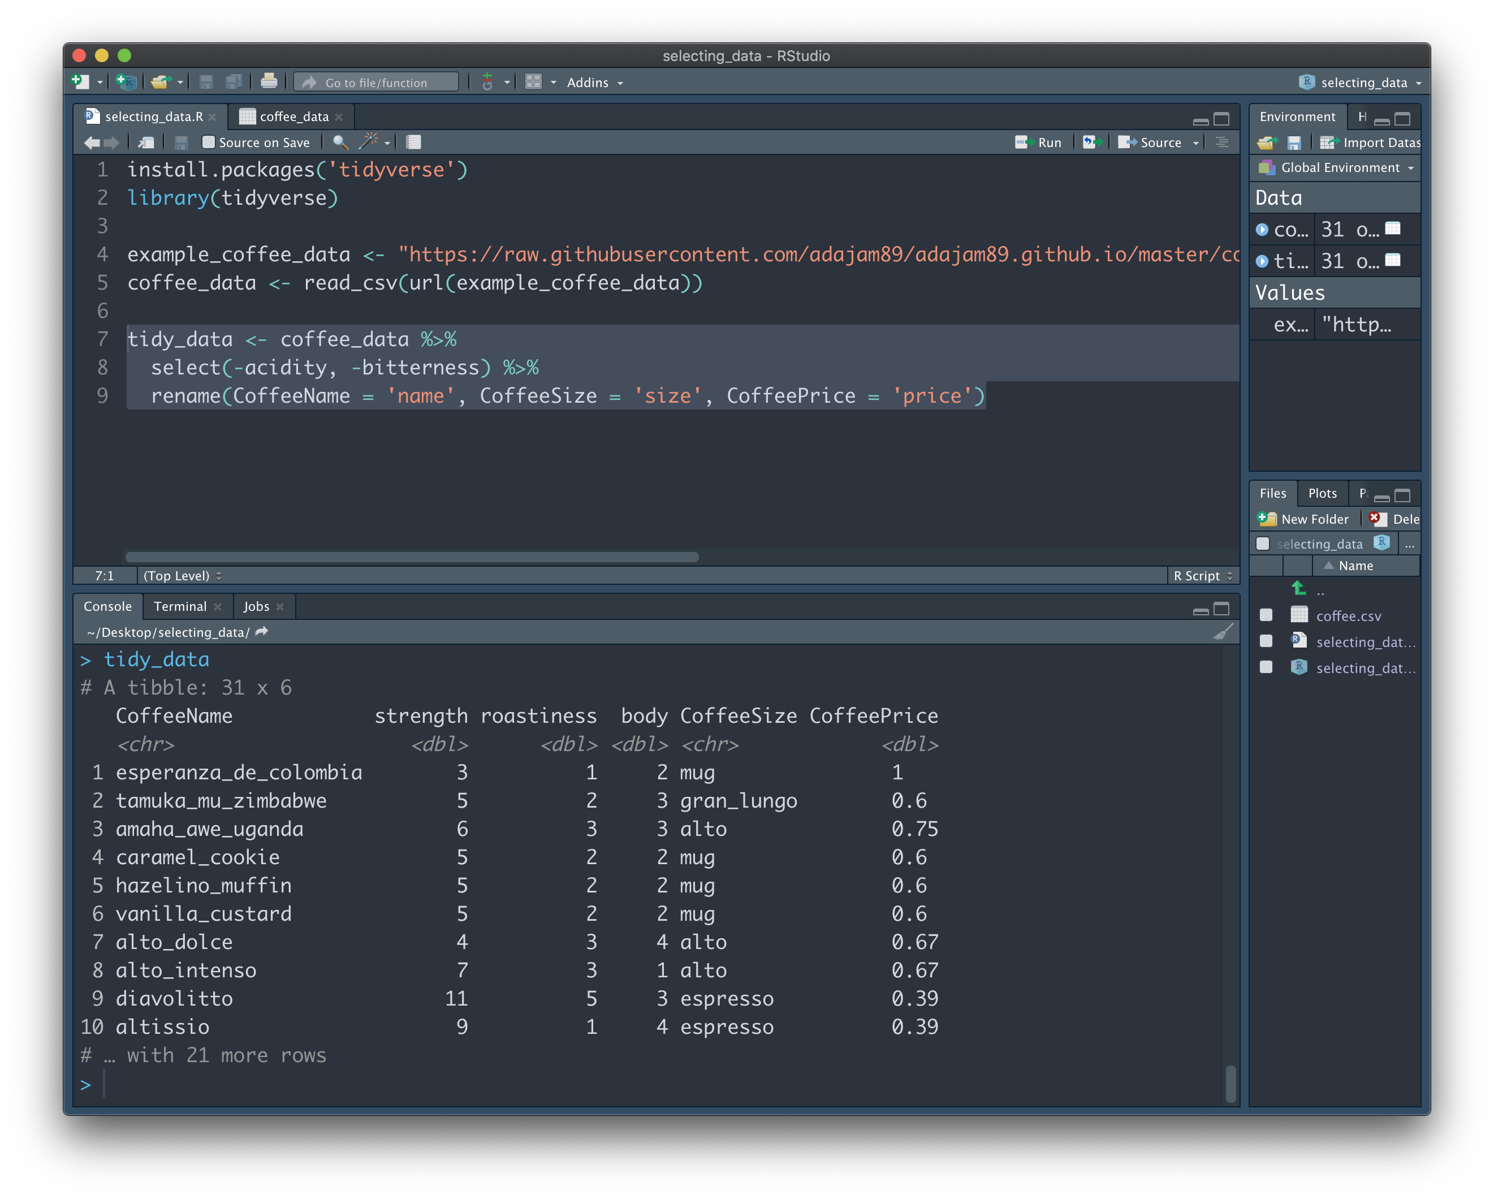Image resolution: width=1494 pixels, height=1199 pixels.
Task: Click the Show in new window icon
Action: pyautogui.click(x=146, y=143)
